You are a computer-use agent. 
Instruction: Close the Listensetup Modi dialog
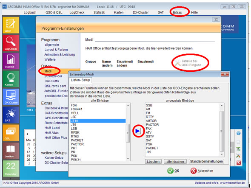225,74
